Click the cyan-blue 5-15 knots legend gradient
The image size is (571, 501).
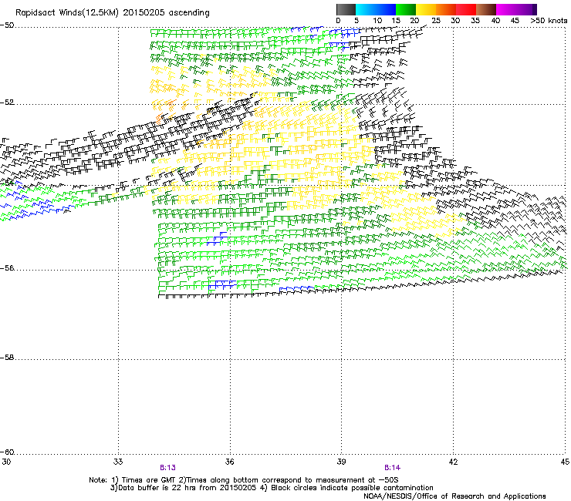tap(376, 9)
